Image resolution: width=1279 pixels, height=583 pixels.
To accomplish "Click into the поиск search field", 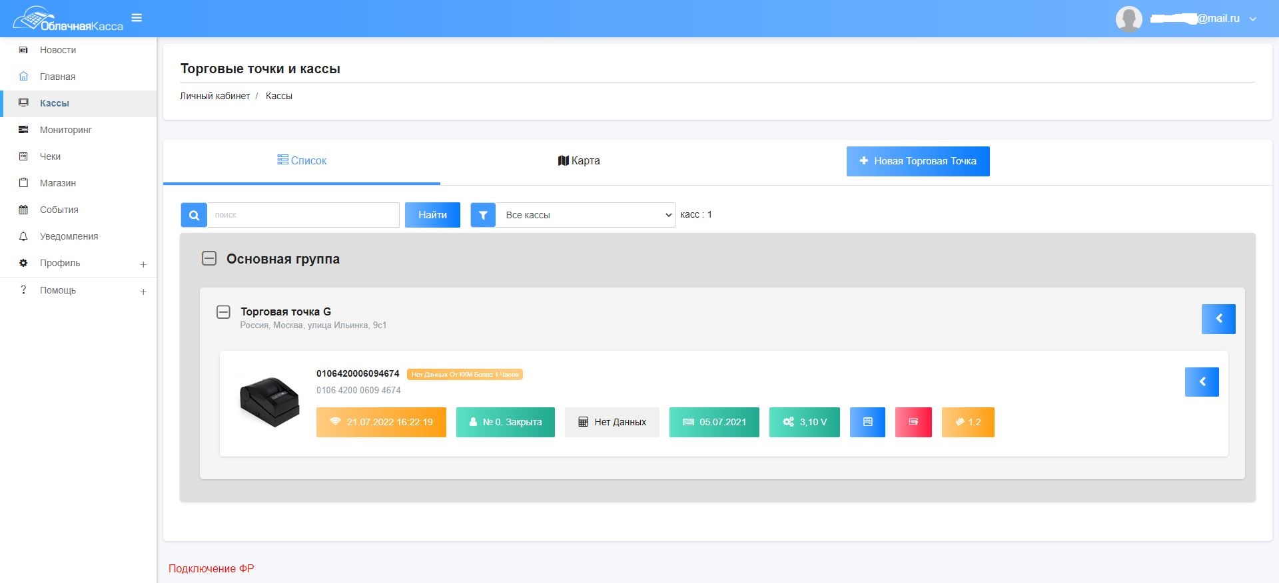I will (x=303, y=215).
